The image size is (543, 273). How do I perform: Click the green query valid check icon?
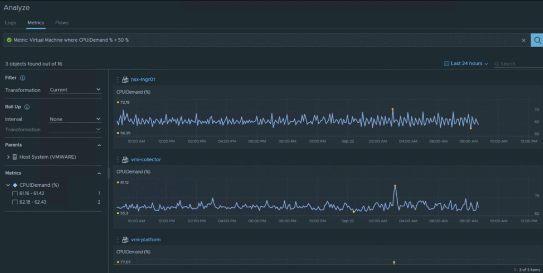click(x=9, y=40)
